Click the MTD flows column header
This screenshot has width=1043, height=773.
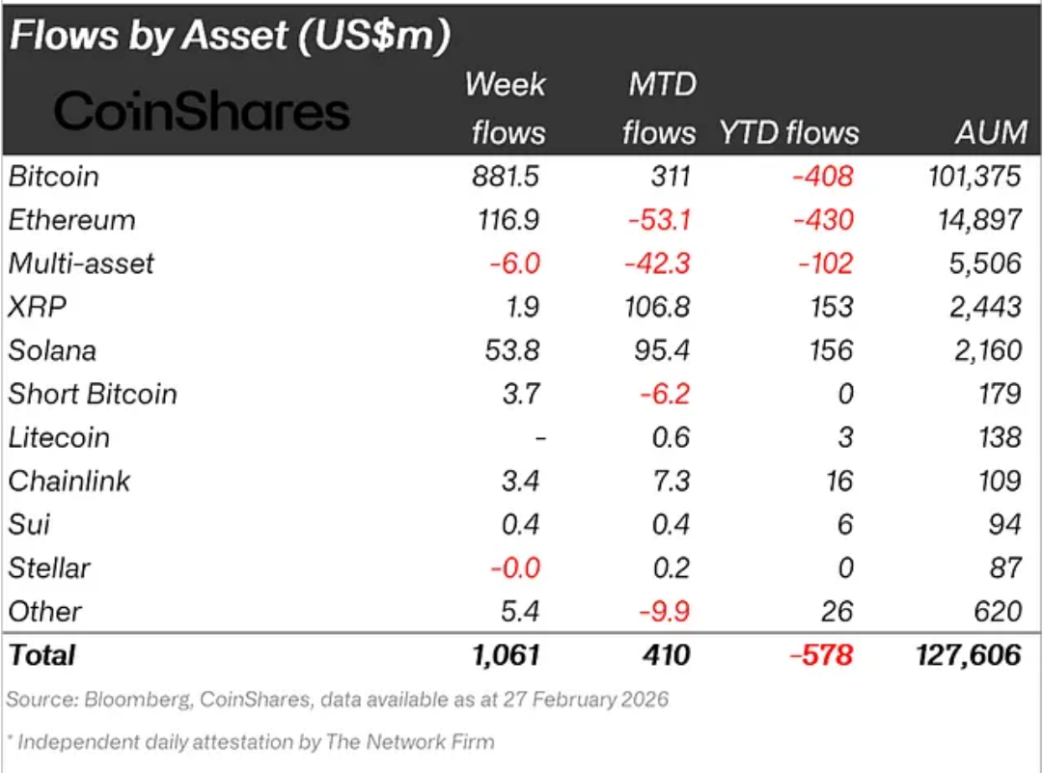660,108
